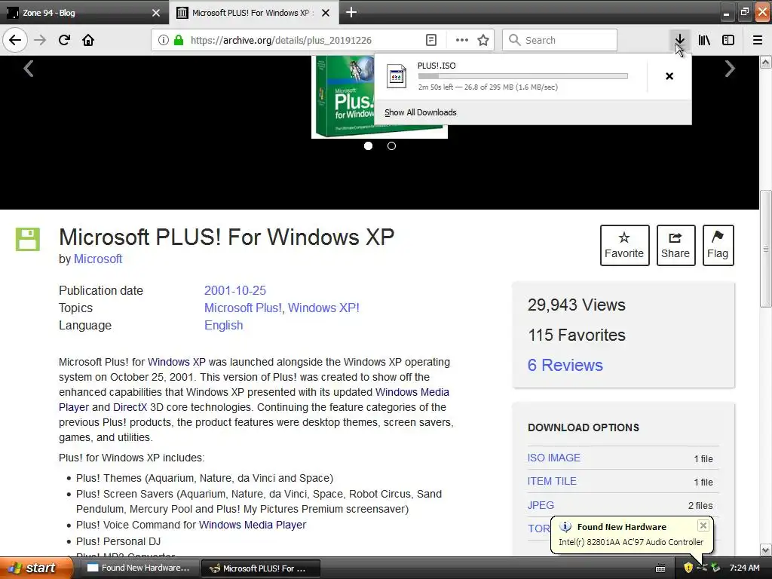Viewport: 772px width, 579px height.
Task: Open the Library toolbar icon
Action: pyautogui.click(x=704, y=40)
